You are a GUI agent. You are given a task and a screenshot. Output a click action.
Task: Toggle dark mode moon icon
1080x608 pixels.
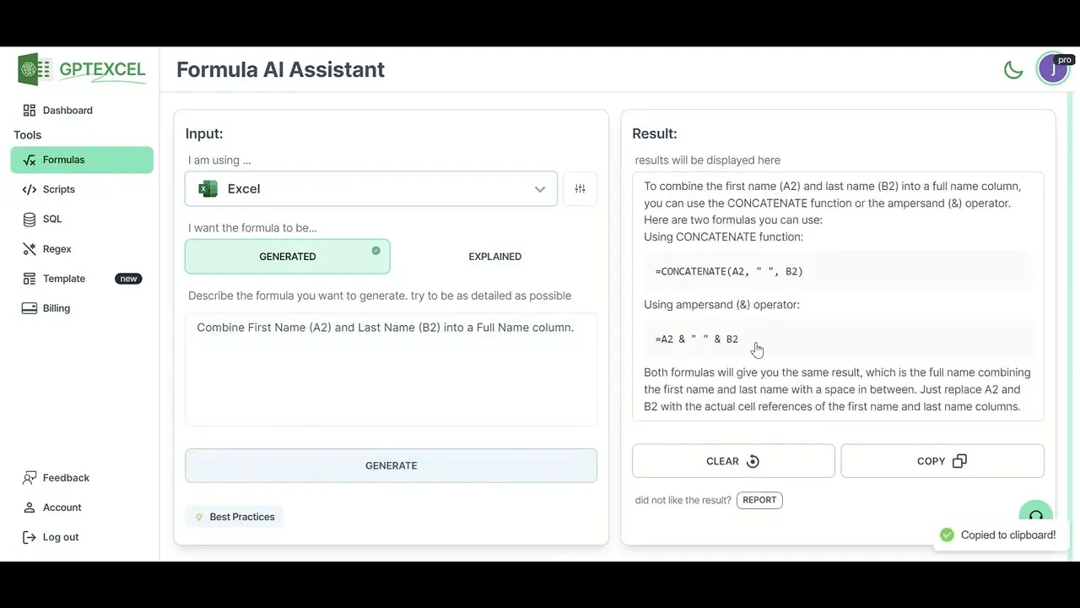1013,70
